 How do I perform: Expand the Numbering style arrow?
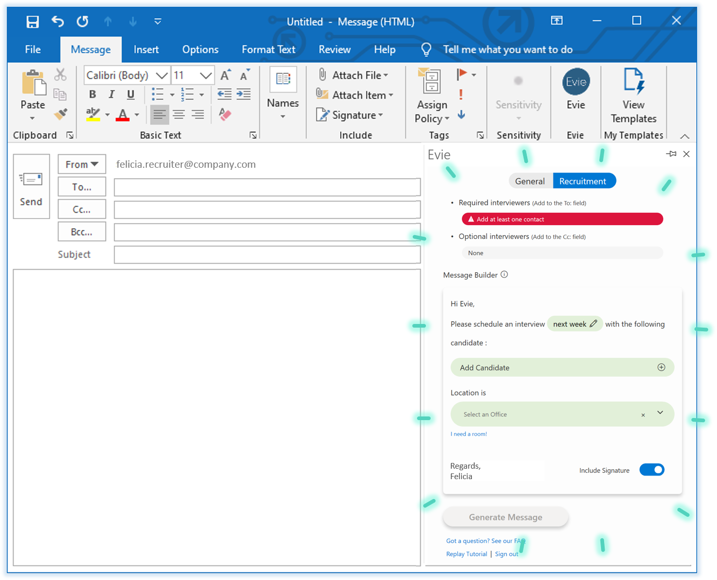pos(202,95)
